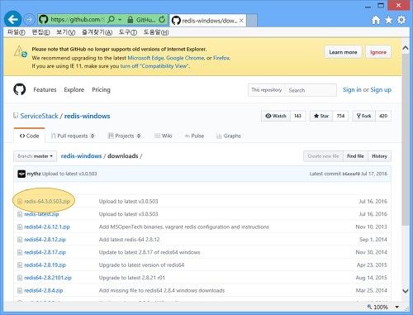
Task: Open turn off Compatibility View link
Action: pos(154,66)
